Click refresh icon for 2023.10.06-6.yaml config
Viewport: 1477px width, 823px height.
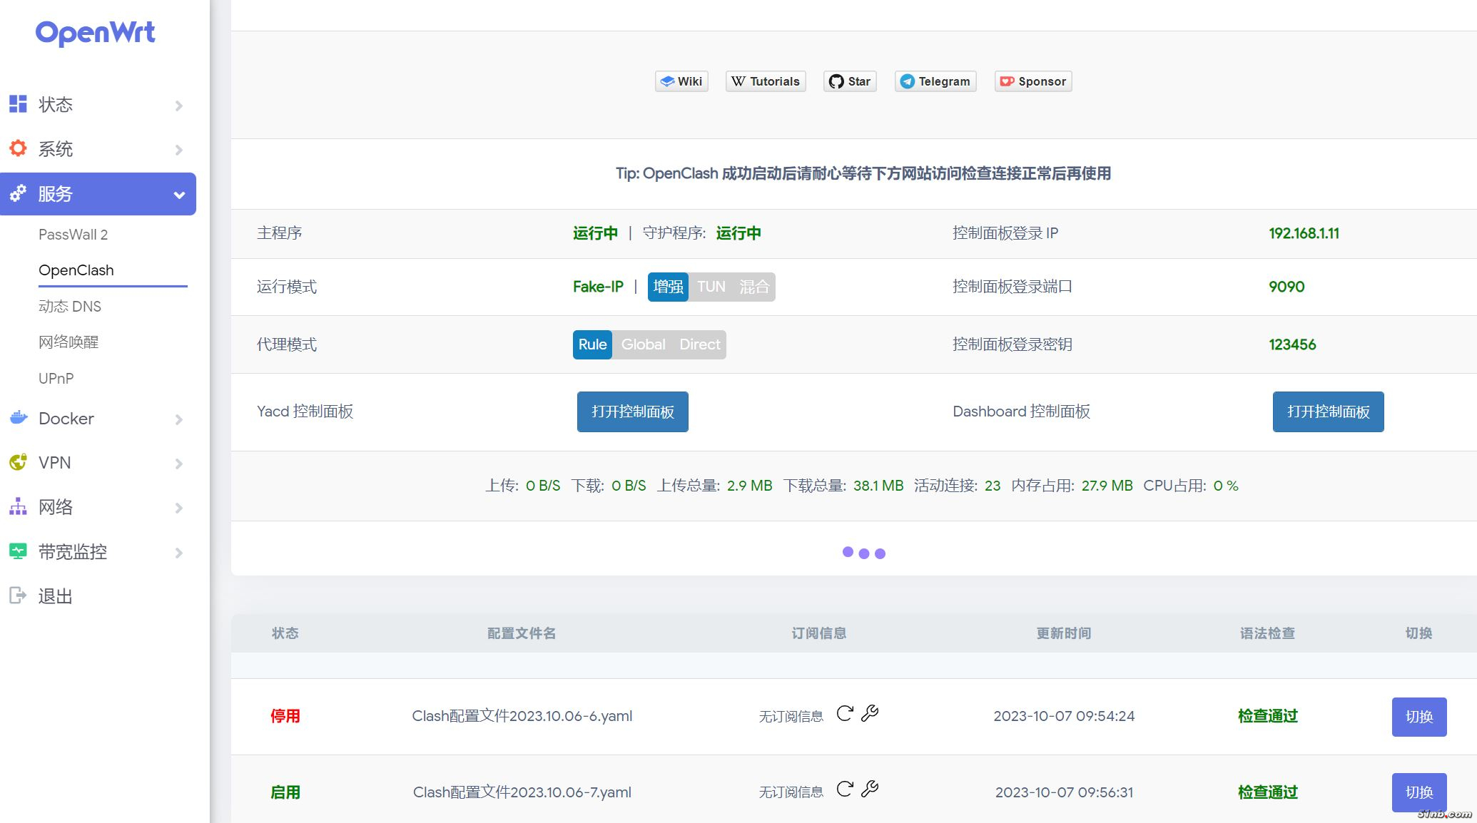[x=845, y=714]
